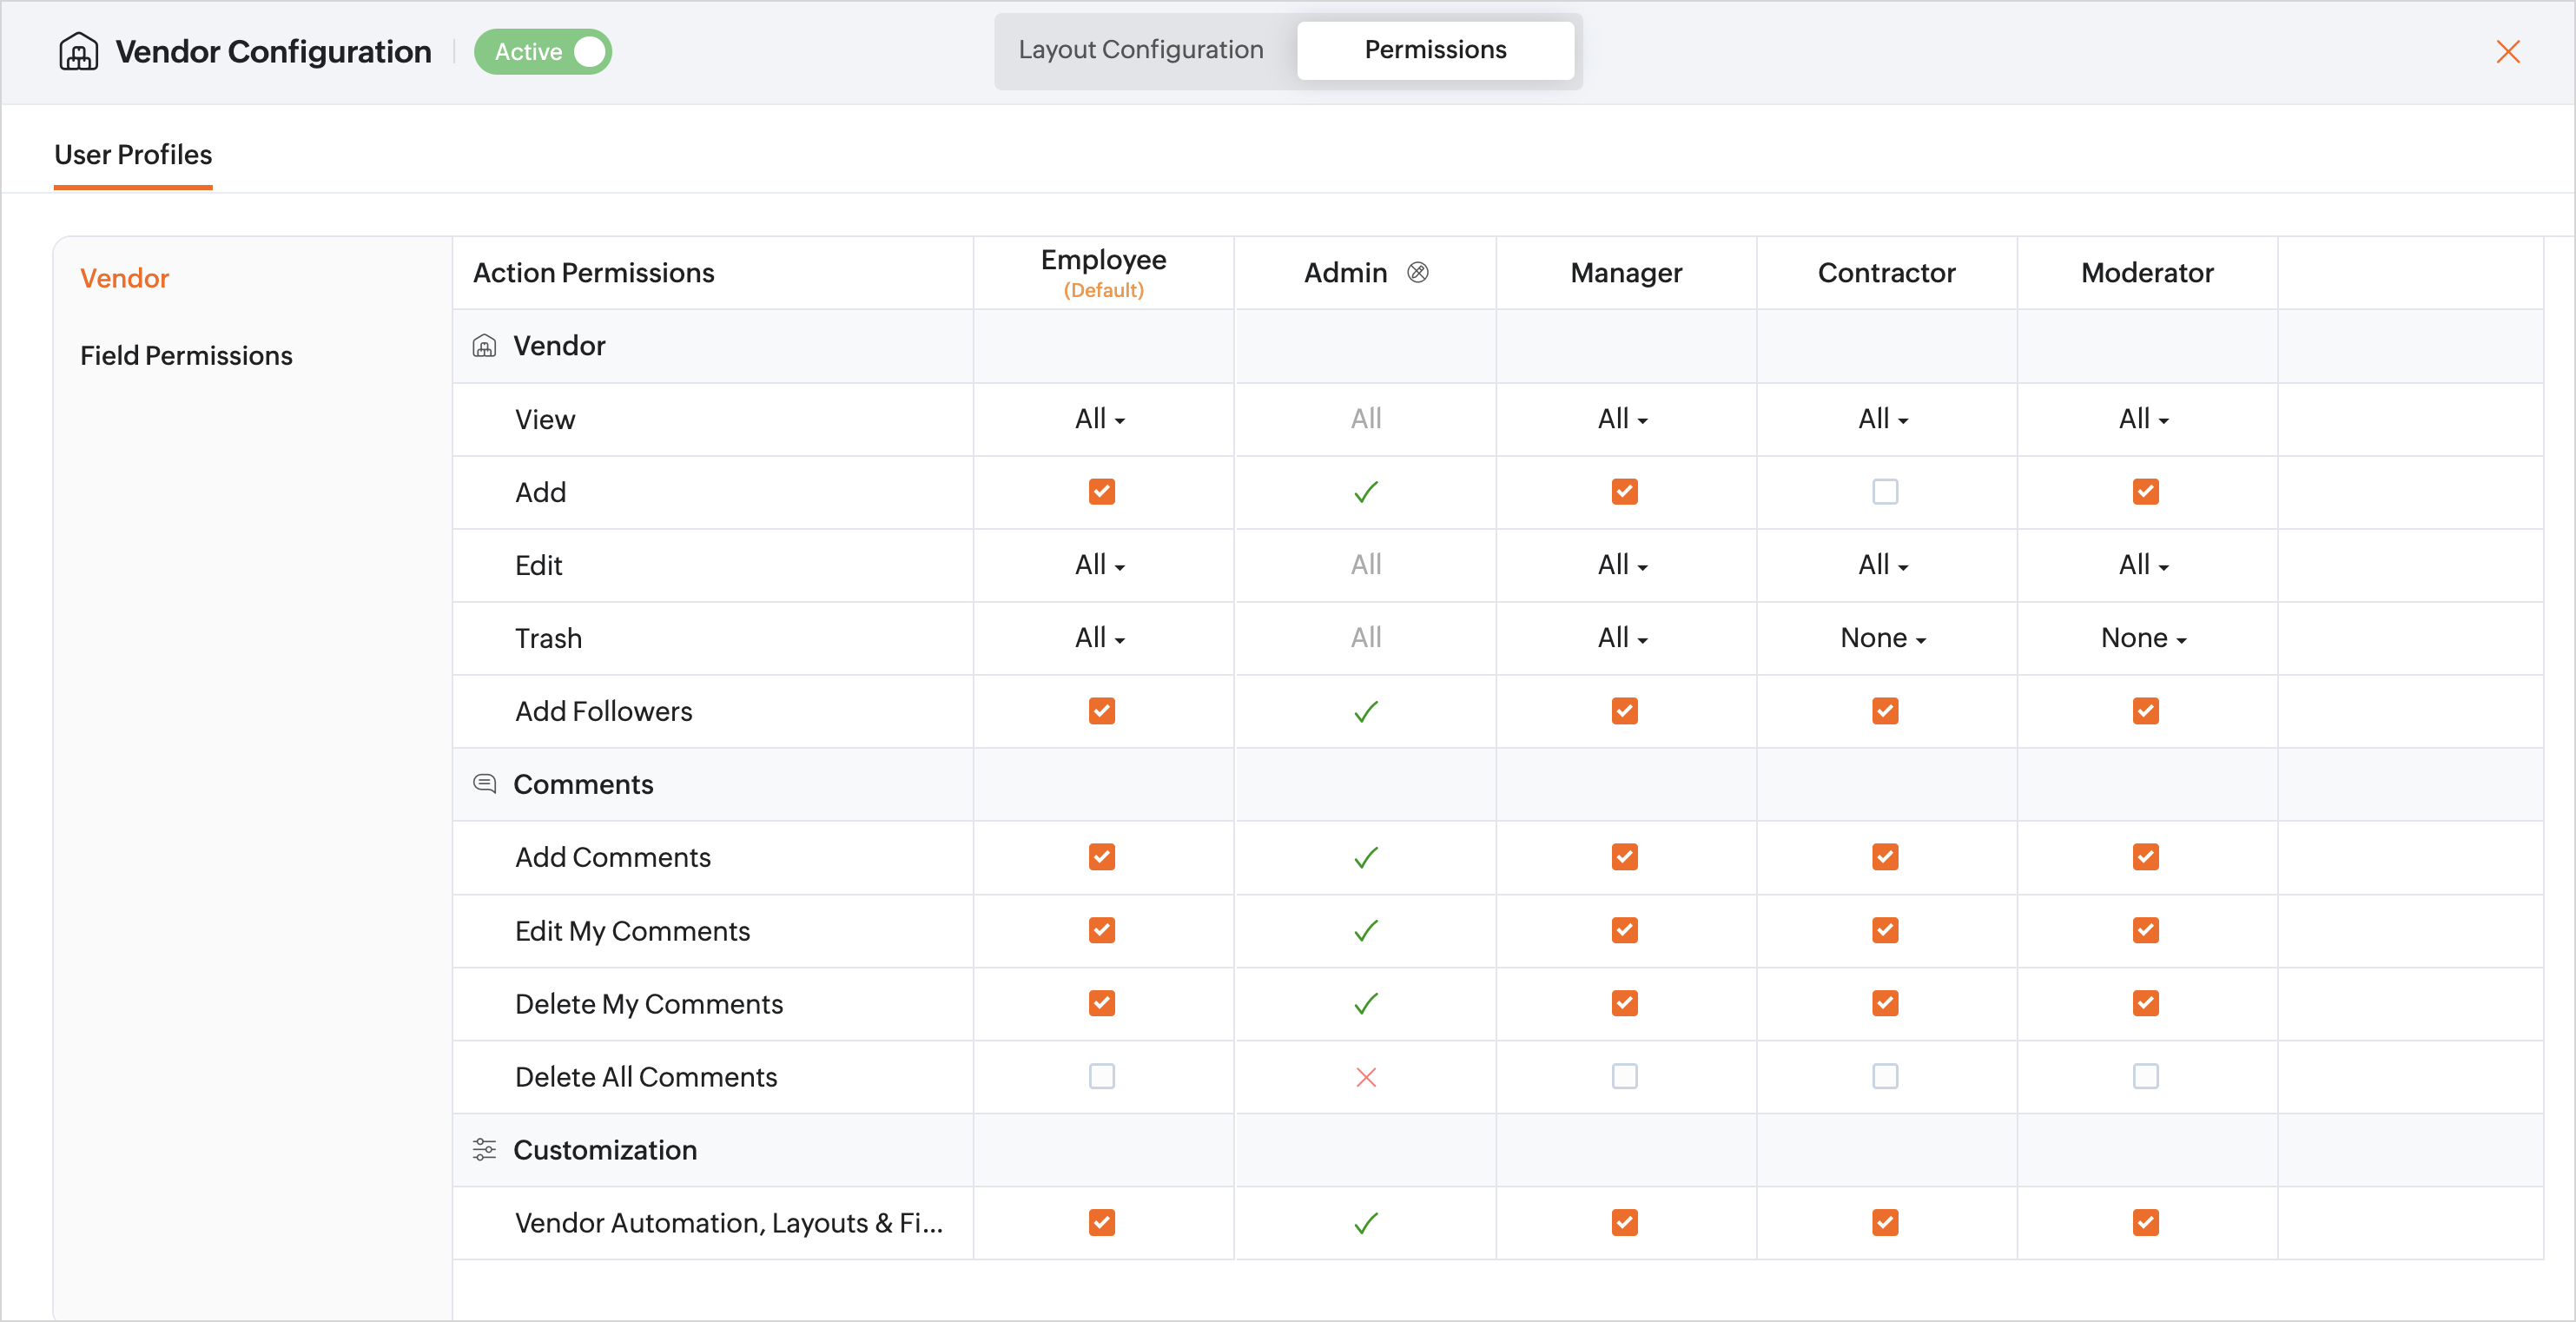Open Employee View permission dropdown
The height and width of the screenshot is (1322, 2576).
tap(1100, 419)
